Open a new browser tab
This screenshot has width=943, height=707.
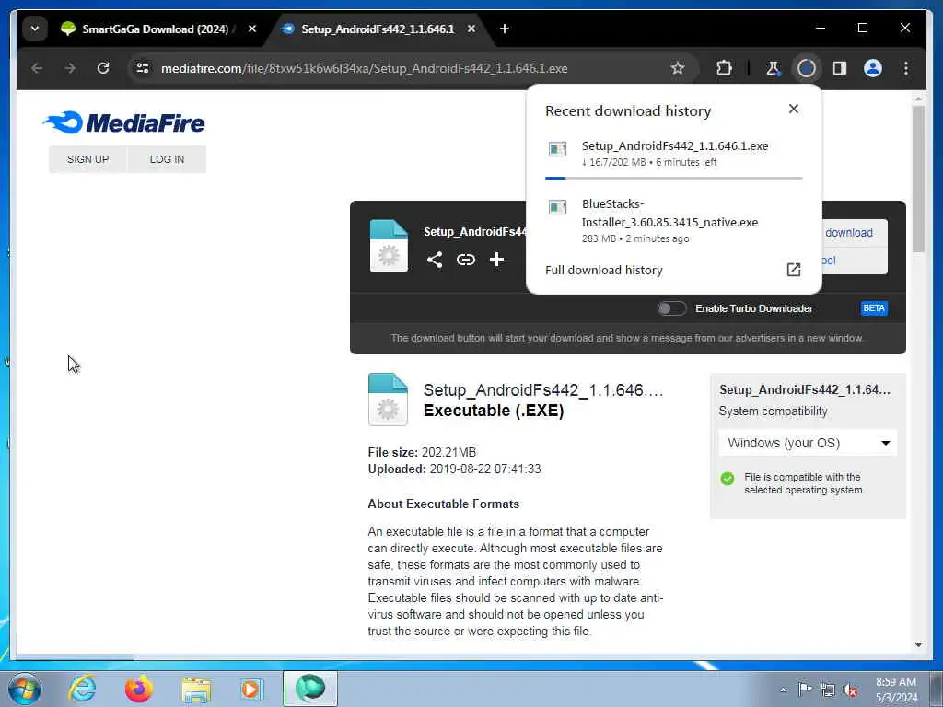[505, 29]
